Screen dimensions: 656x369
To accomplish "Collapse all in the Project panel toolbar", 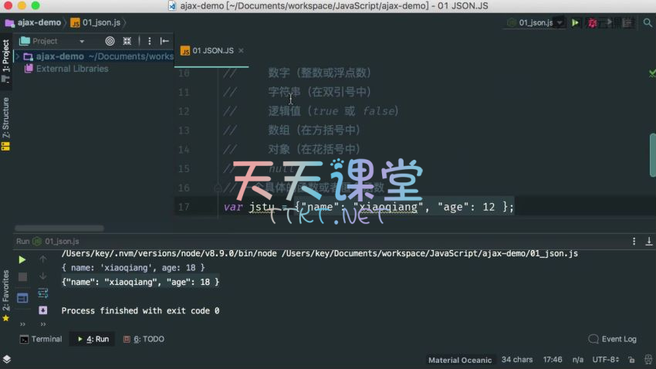I will click(128, 41).
